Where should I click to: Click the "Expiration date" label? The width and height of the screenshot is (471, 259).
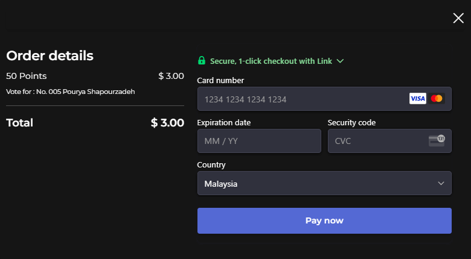(x=224, y=122)
